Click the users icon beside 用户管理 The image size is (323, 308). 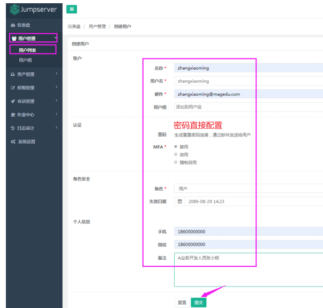click(x=14, y=39)
